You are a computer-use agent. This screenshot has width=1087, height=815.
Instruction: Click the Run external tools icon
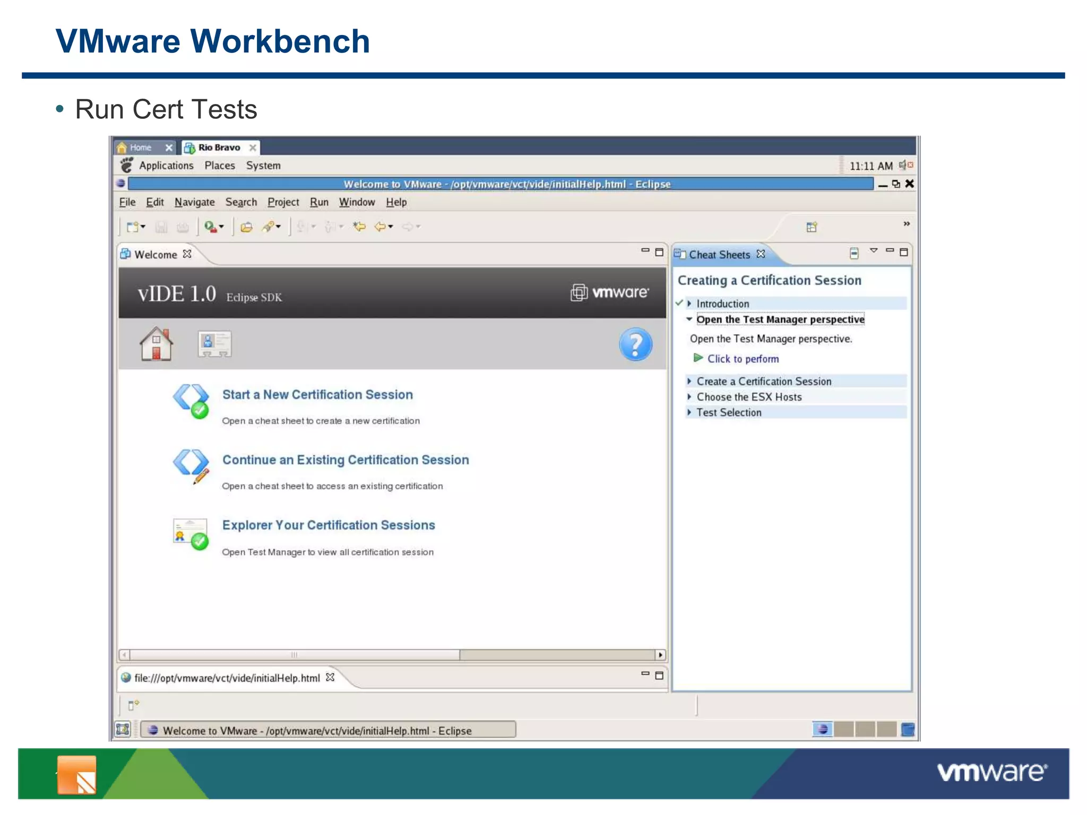point(211,227)
